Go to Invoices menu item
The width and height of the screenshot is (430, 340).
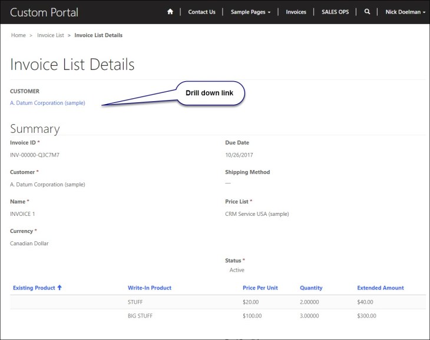pyautogui.click(x=296, y=12)
